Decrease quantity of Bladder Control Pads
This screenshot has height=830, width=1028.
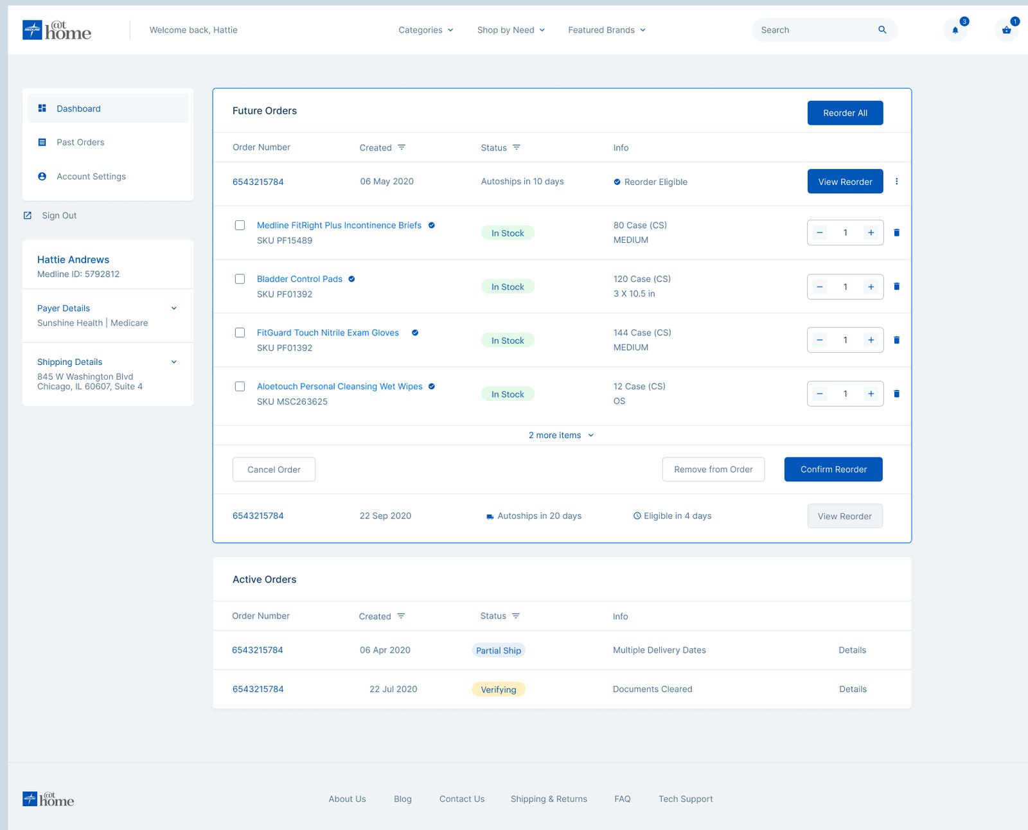(820, 287)
